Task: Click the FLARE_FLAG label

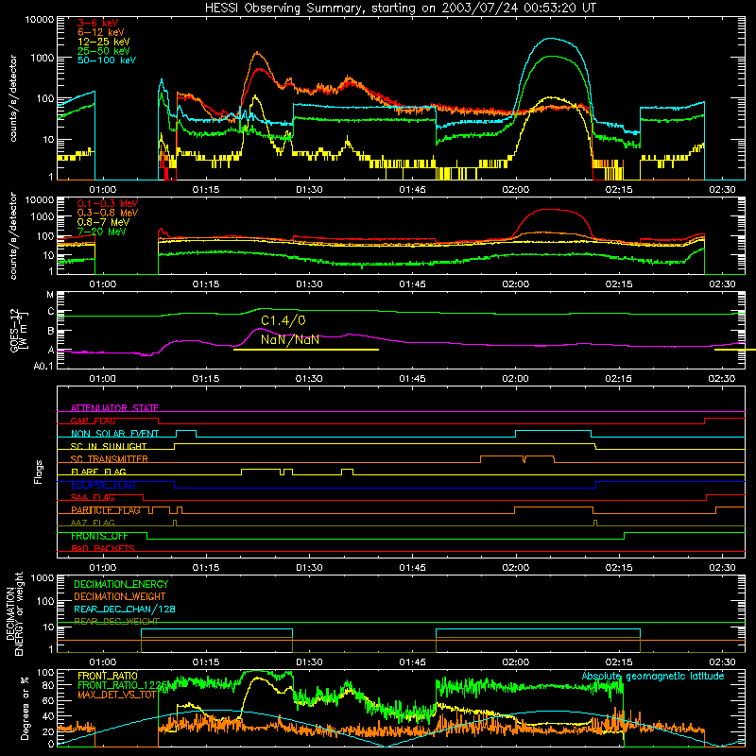Action: [98, 472]
